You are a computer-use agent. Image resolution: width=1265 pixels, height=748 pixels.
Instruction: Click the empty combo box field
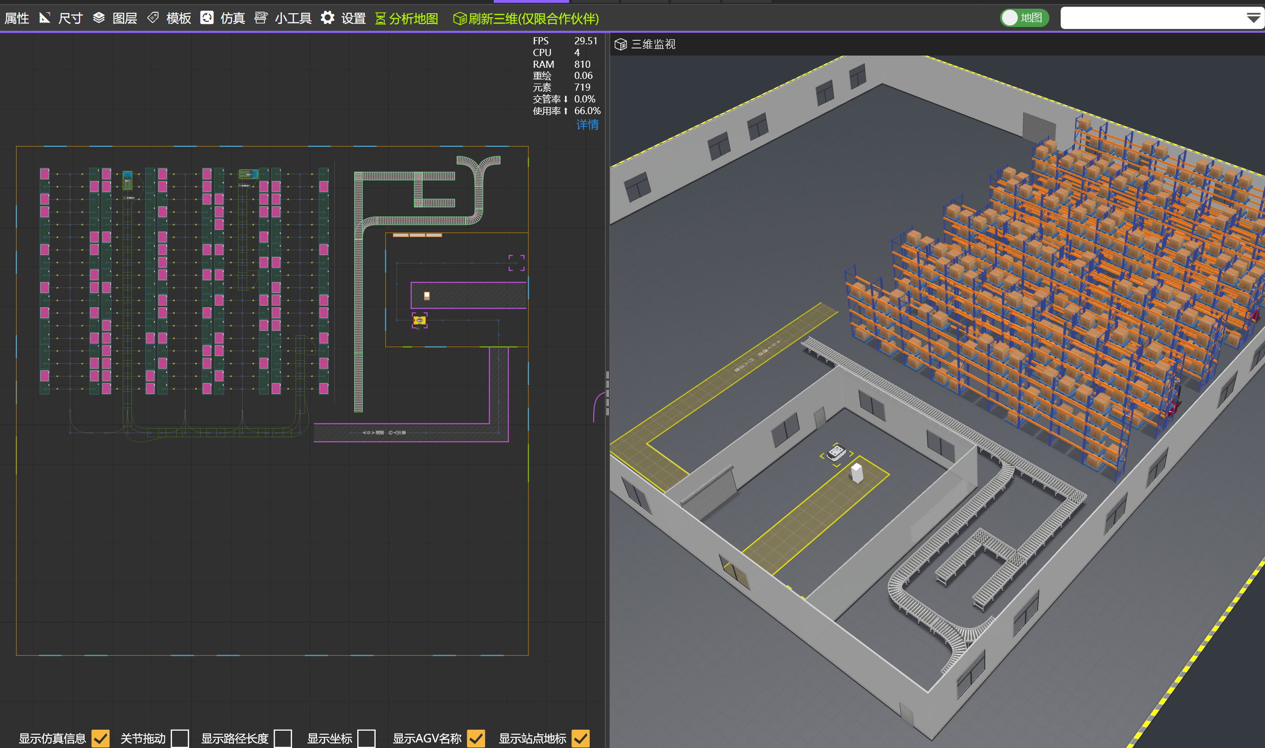pyautogui.click(x=1153, y=18)
